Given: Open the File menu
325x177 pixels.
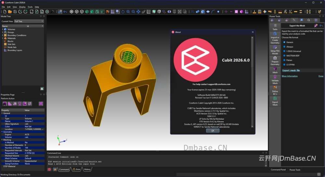Looking at the screenshot, I should pyautogui.click(x=3, y=7).
